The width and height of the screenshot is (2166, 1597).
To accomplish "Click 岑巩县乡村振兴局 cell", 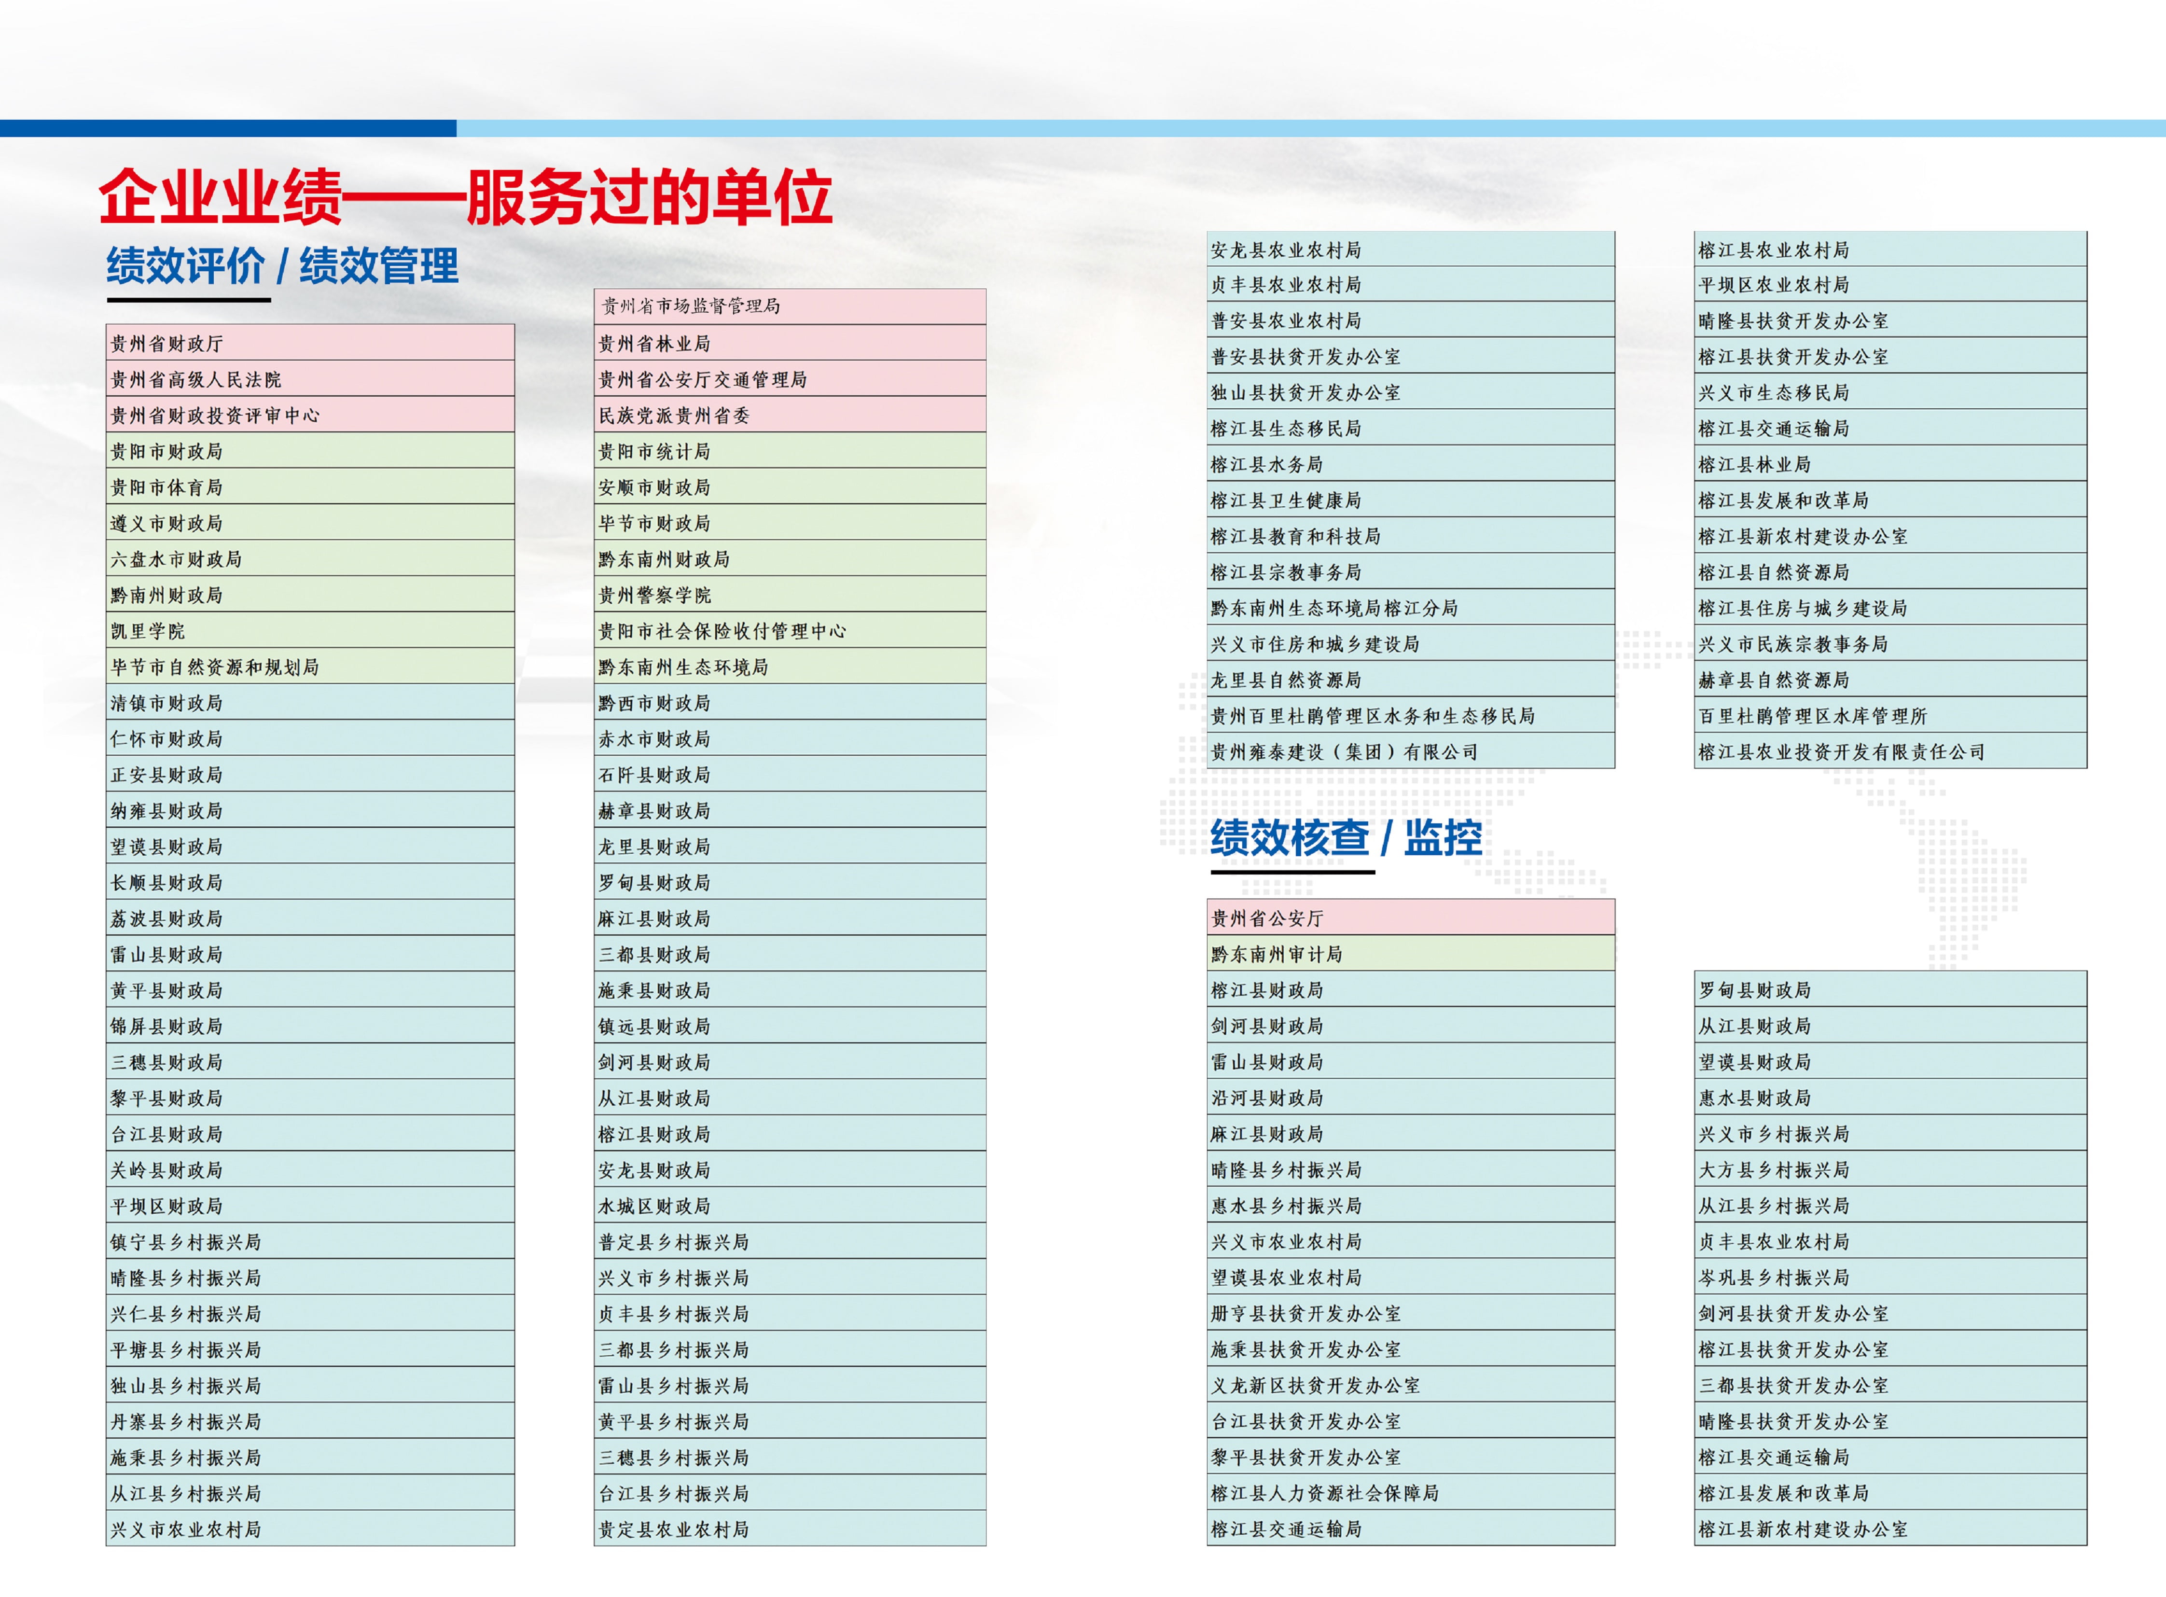I will tap(1890, 1277).
